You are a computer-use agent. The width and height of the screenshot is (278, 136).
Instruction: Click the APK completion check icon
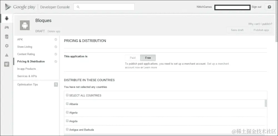[56, 40]
